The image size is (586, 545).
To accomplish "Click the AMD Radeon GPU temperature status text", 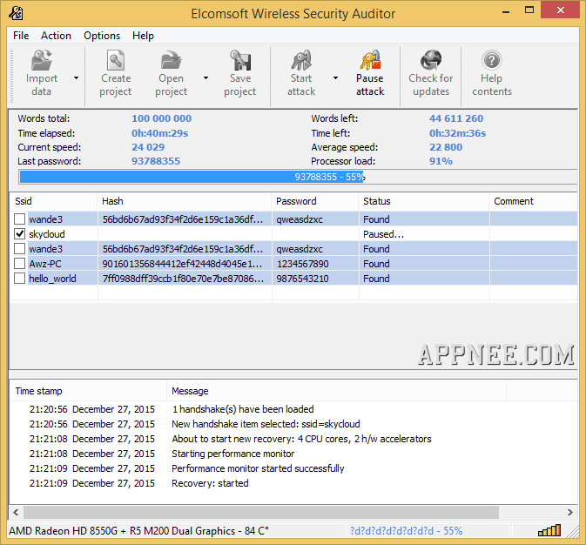I will tap(138, 531).
